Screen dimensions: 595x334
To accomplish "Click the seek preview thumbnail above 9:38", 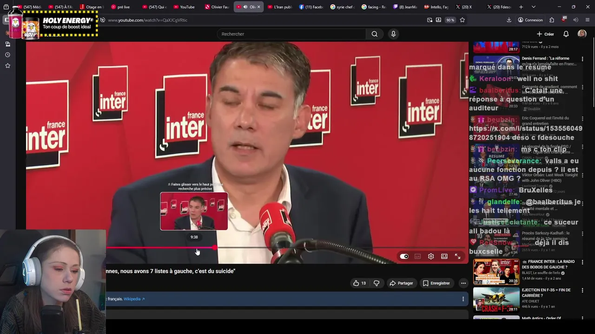I will click(x=194, y=212).
